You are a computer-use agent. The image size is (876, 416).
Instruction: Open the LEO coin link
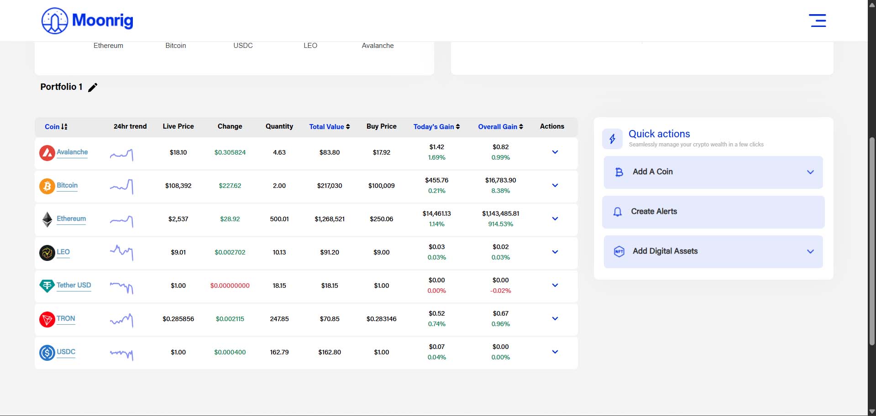63,252
